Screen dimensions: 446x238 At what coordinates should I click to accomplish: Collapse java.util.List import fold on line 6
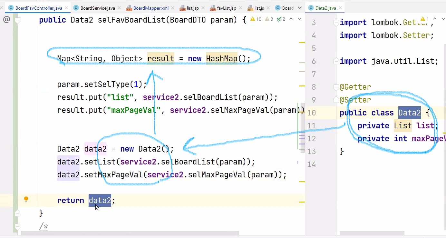(x=336, y=61)
